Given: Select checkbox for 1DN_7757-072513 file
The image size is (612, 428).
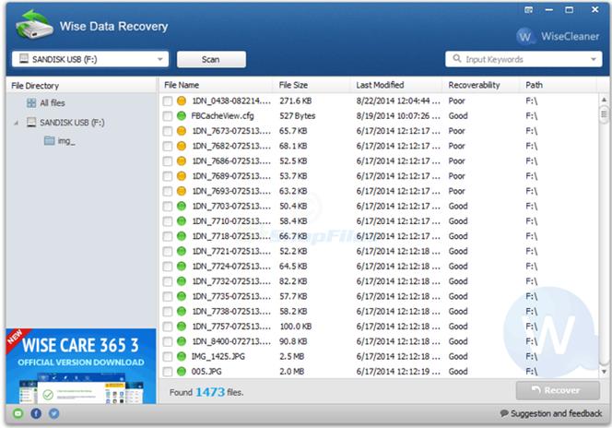Looking at the screenshot, I should (168, 327).
